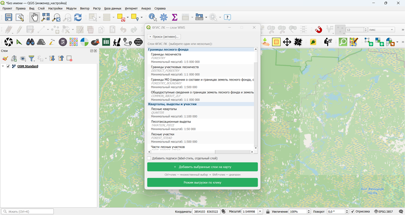Viewport: 405px width, 215px height.
Task: Expand the OSM Standard layer tree node
Action: [x=3, y=66]
